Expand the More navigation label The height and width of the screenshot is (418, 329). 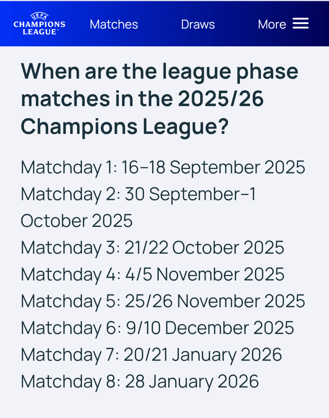272,24
